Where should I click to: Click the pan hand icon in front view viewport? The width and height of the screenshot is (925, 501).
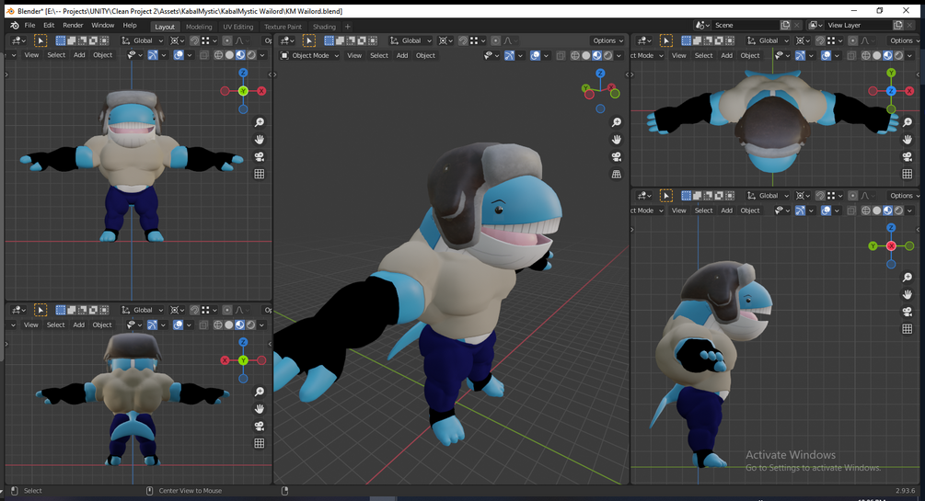tap(259, 140)
